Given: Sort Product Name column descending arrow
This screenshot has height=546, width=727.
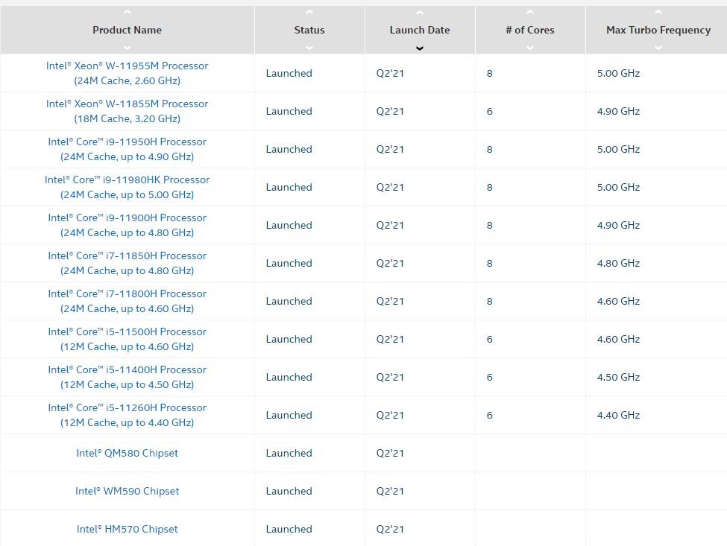Looking at the screenshot, I should pyautogui.click(x=127, y=48).
